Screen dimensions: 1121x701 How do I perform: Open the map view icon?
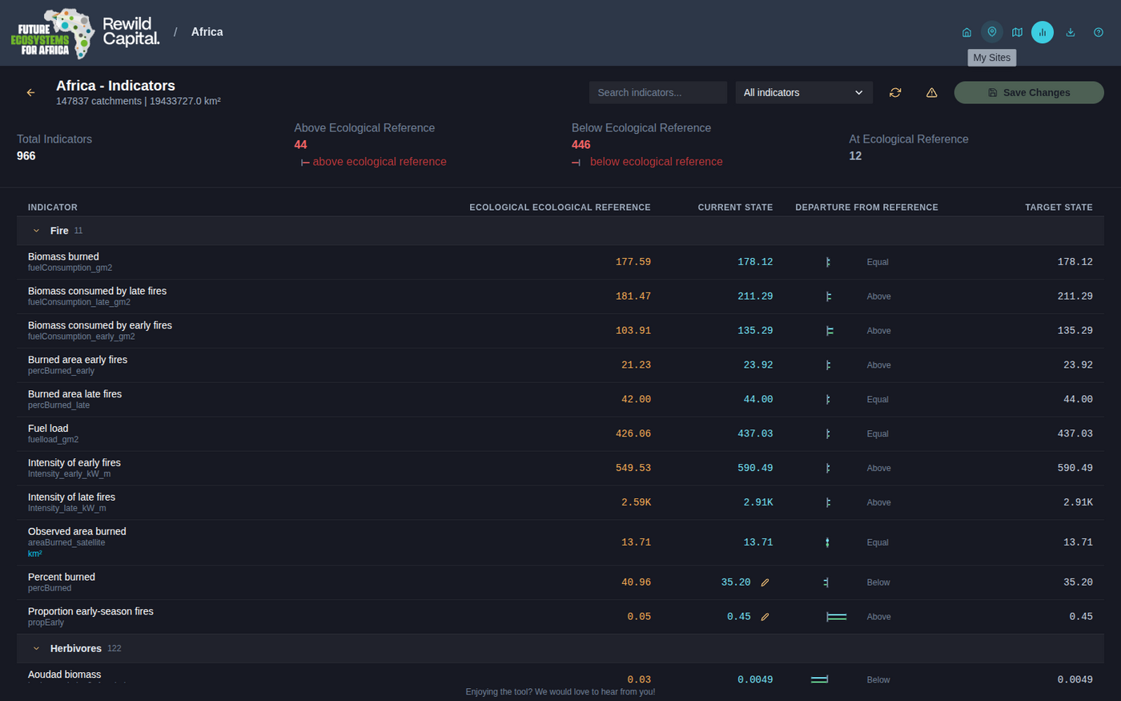point(1017,32)
